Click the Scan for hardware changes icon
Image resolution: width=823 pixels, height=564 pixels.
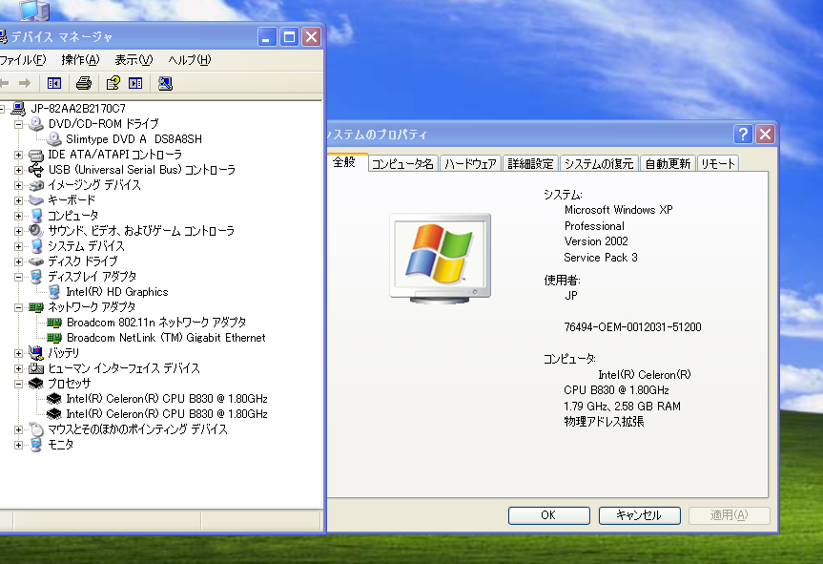click(x=165, y=83)
